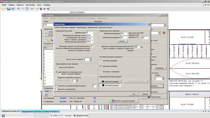Open the Окно menu

click(x=39, y=5)
